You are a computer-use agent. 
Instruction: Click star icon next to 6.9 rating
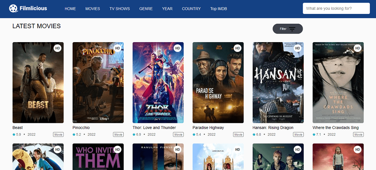click(x=134, y=135)
